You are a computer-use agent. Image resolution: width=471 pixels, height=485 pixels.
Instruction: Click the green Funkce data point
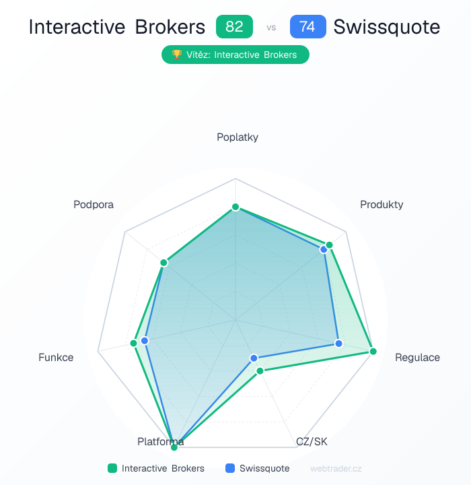click(x=134, y=344)
